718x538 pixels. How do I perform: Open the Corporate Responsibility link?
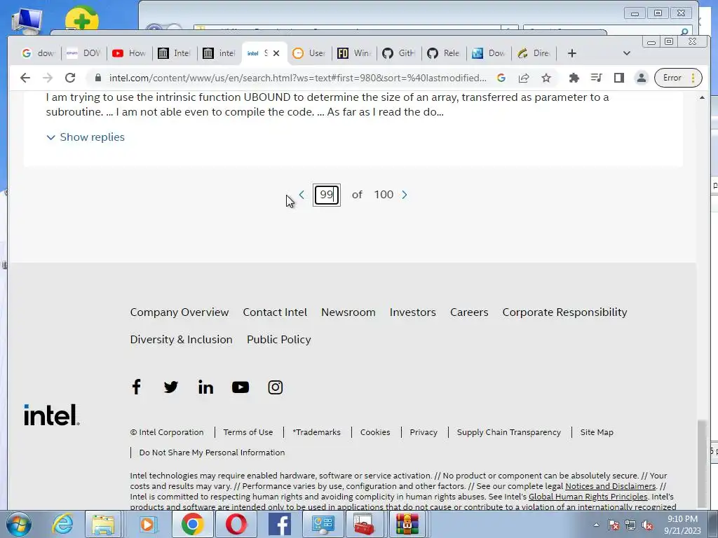click(x=564, y=312)
